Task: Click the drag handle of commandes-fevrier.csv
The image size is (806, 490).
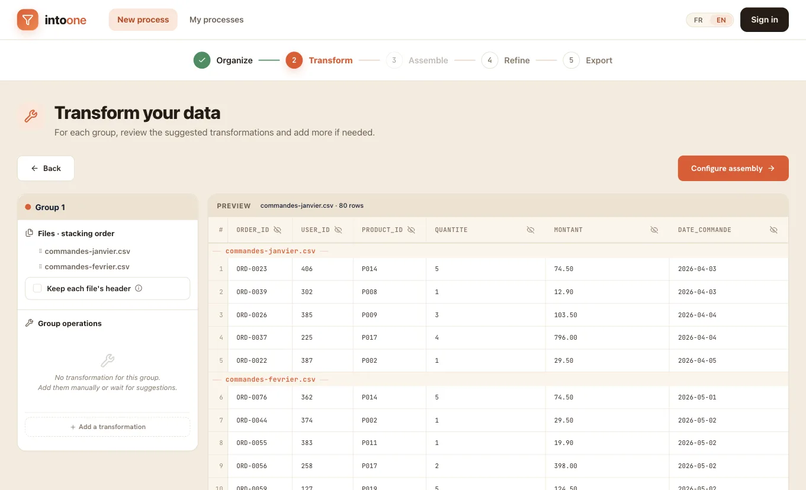Action: tap(40, 267)
